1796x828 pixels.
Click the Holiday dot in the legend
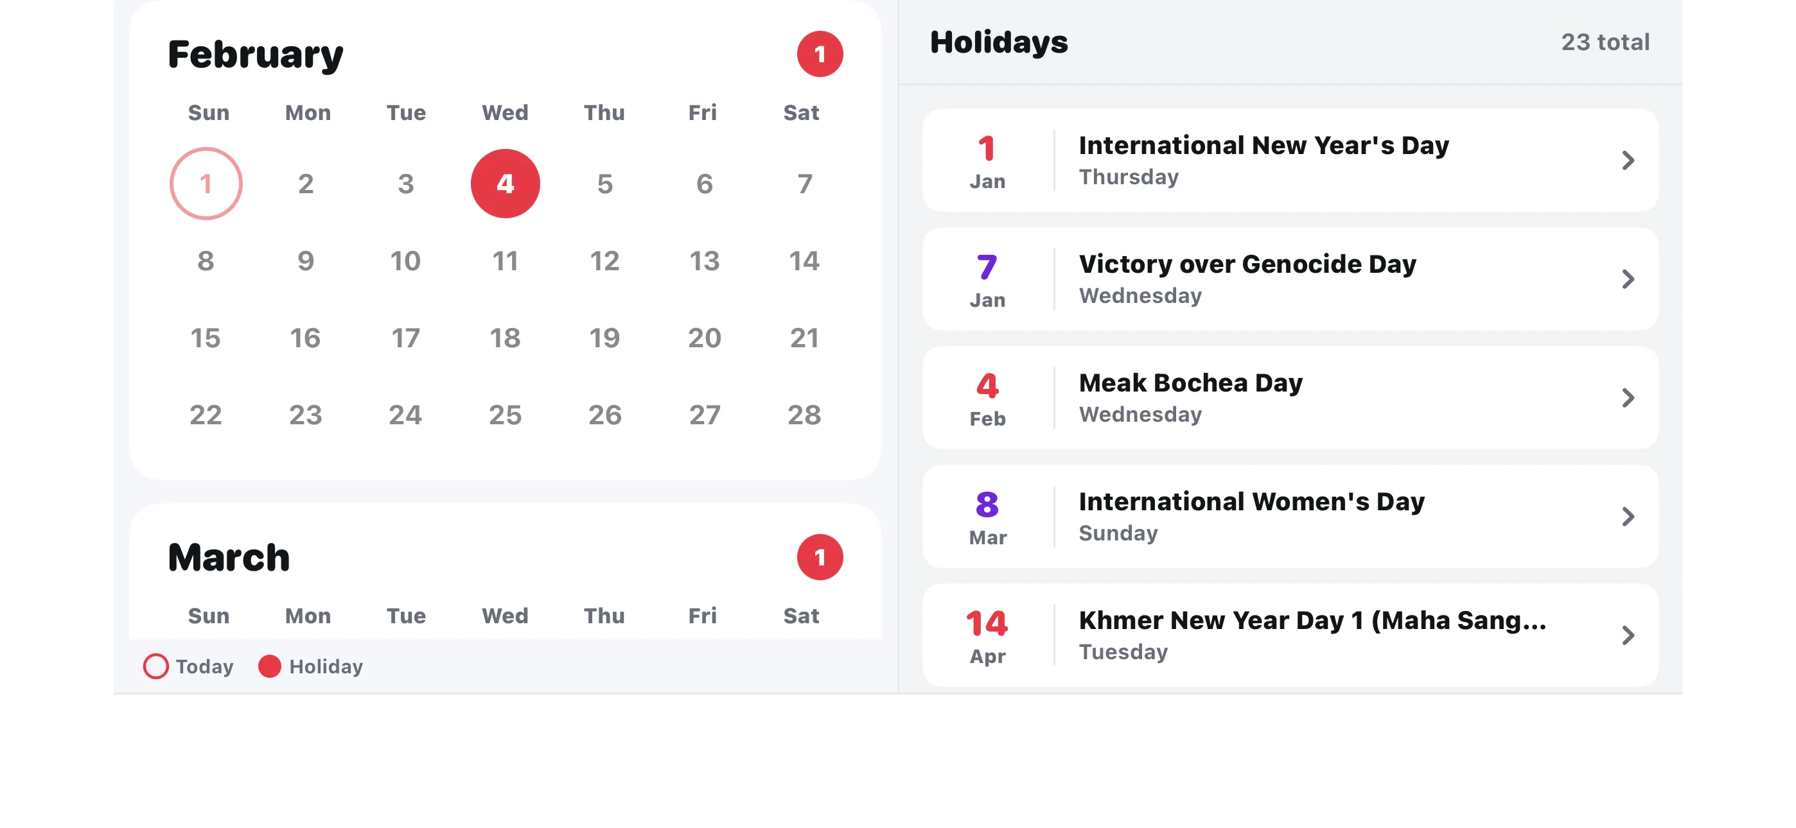pos(269,666)
